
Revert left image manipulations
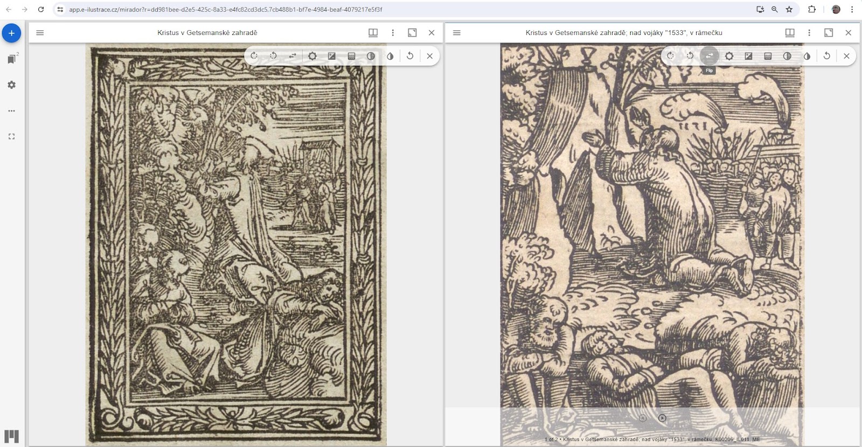410,56
